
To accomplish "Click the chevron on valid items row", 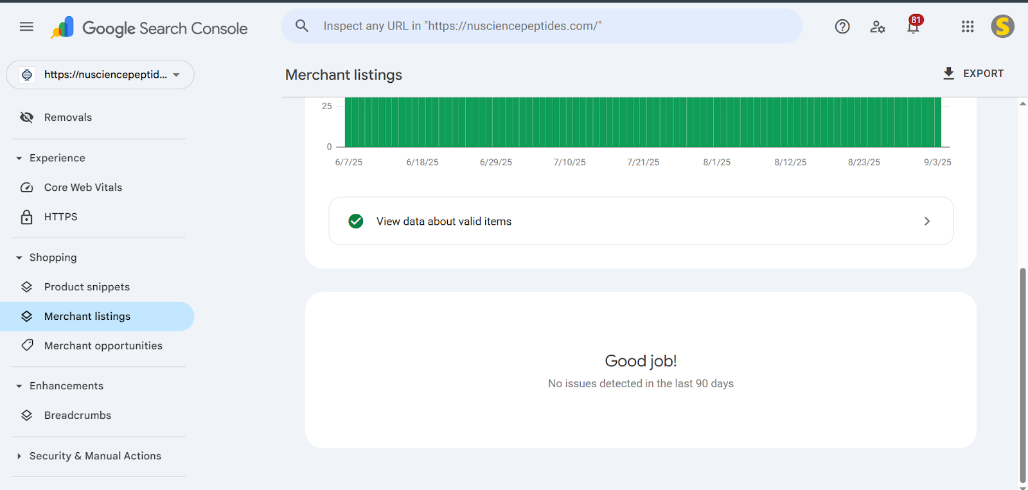I will pyautogui.click(x=926, y=221).
